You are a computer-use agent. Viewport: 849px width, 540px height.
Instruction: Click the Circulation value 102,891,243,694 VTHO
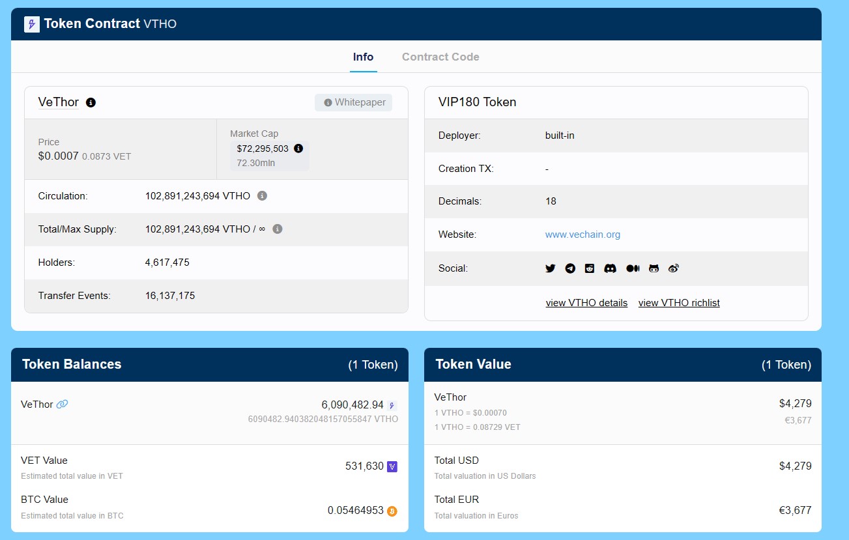pos(197,196)
